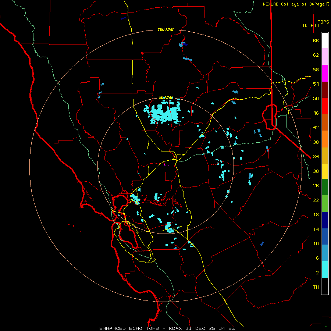Click the legend value "54"

click(316, 84)
